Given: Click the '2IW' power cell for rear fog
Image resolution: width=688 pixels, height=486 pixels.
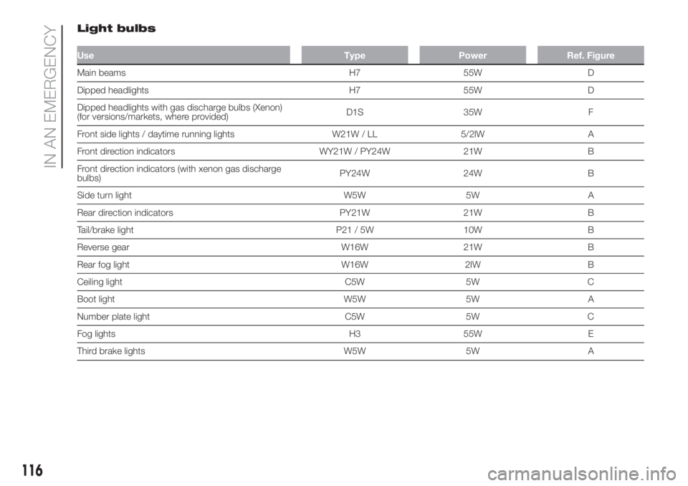Looking at the screenshot, I should (472, 265).
